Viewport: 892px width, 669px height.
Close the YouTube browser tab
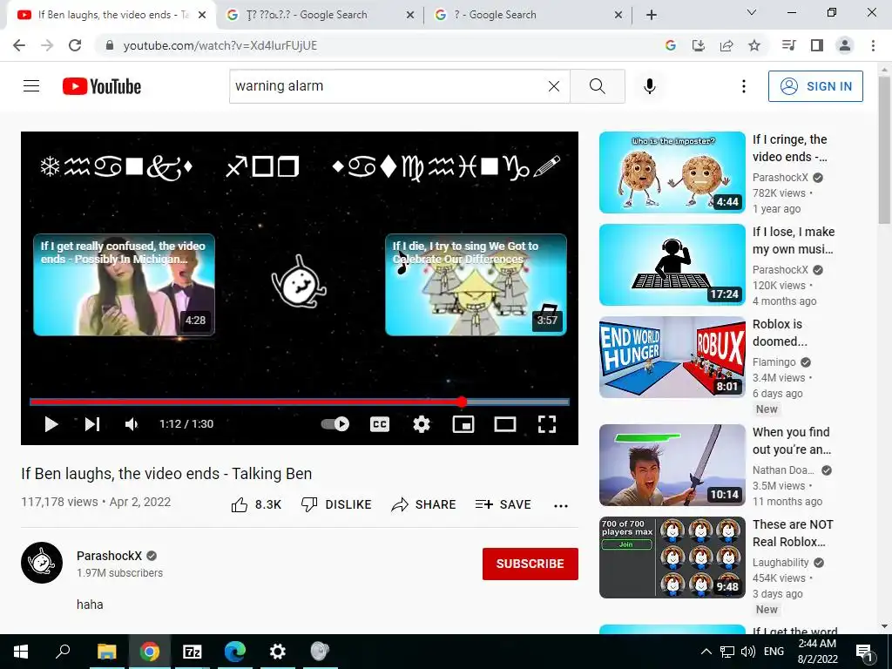pyautogui.click(x=202, y=15)
